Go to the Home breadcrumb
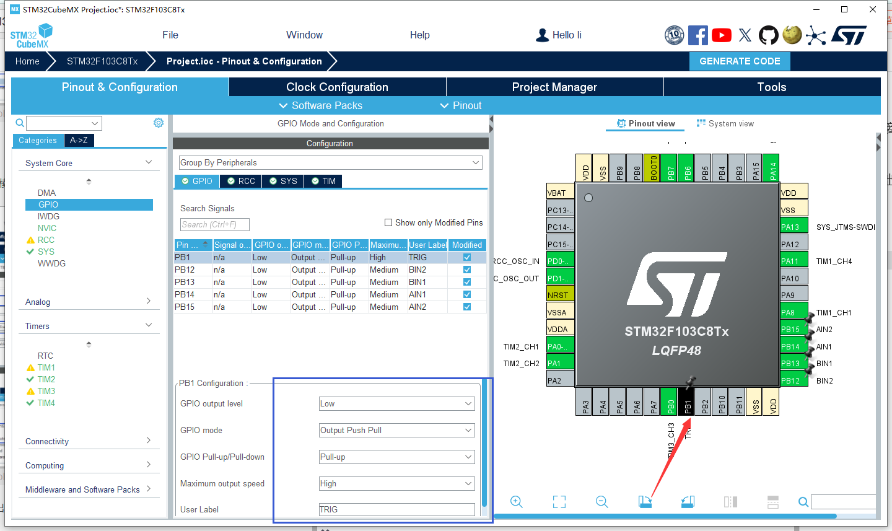The image size is (892, 531). pyautogui.click(x=27, y=61)
